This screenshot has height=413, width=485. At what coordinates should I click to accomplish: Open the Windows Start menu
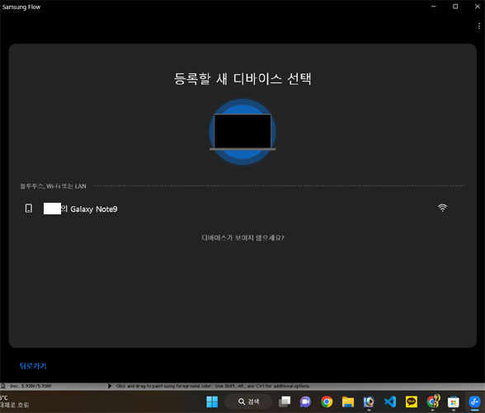coord(212,402)
